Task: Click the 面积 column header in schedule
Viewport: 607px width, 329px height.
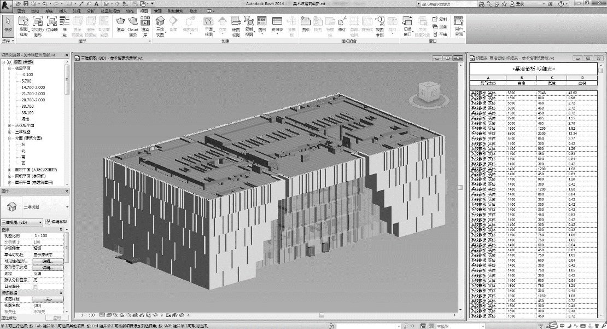Action: coord(582,83)
